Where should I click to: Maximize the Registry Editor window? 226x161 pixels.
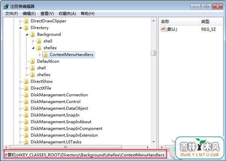(x=206, y=6)
